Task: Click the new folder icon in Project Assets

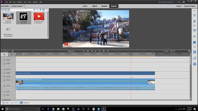Action: (37, 10)
